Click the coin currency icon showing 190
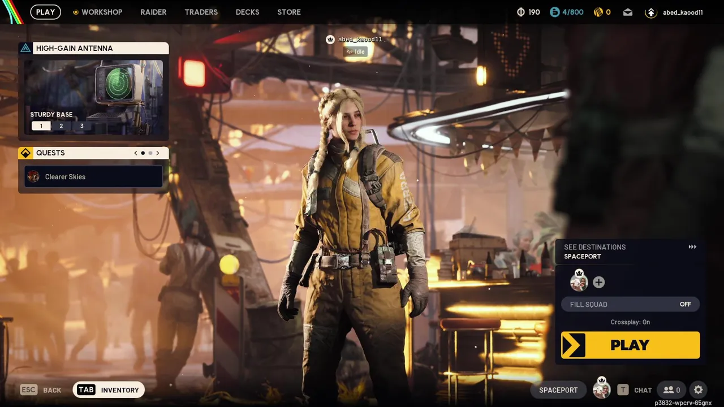 [521, 12]
